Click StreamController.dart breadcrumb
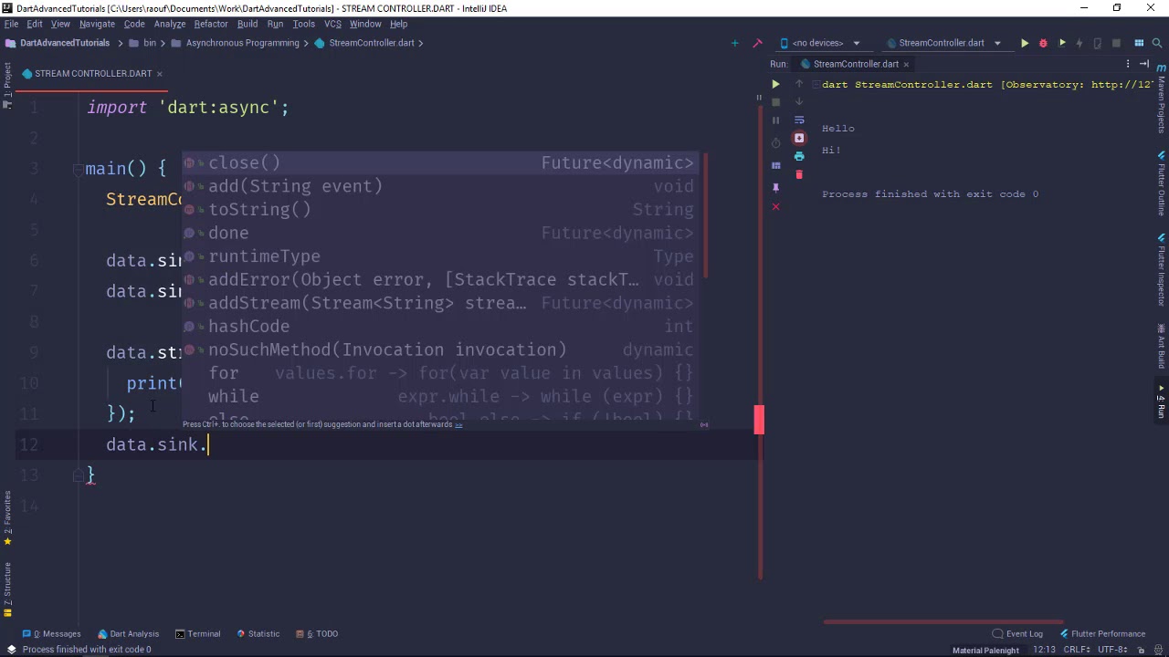This screenshot has height=657, width=1169. [x=364, y=43]
